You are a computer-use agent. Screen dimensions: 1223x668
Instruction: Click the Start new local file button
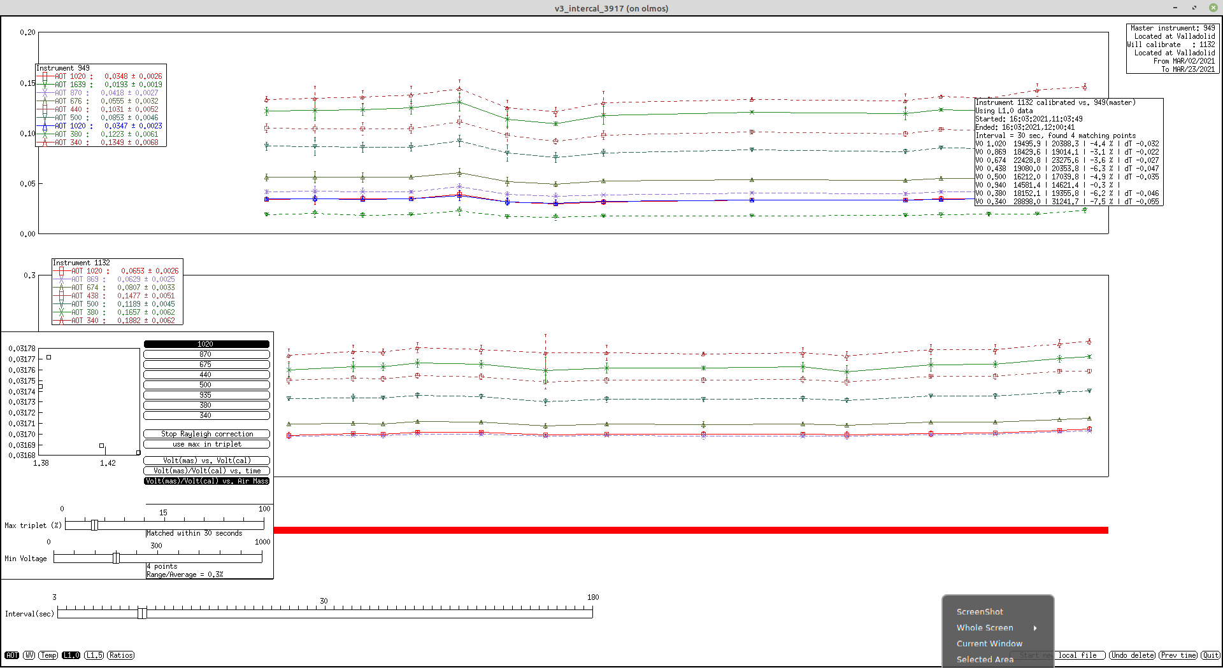click(1058, 655)
